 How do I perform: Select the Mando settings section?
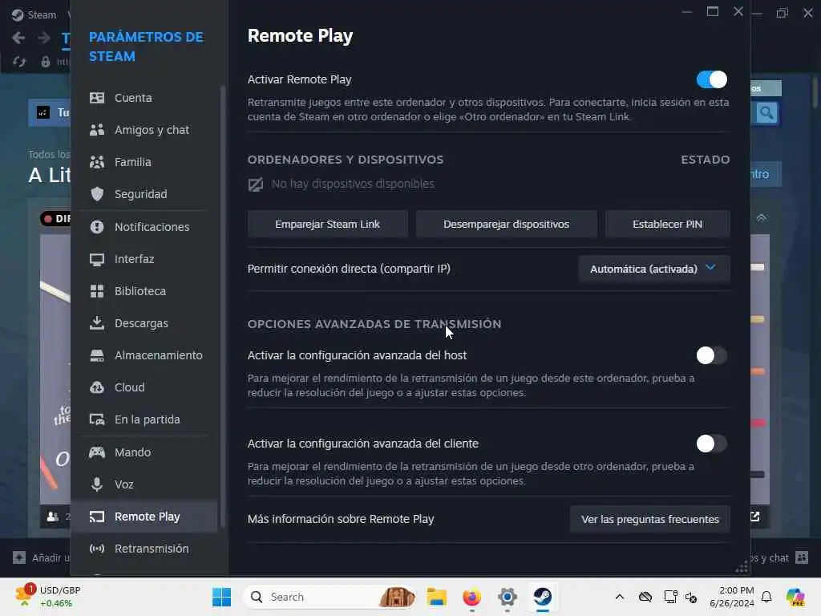144,452
